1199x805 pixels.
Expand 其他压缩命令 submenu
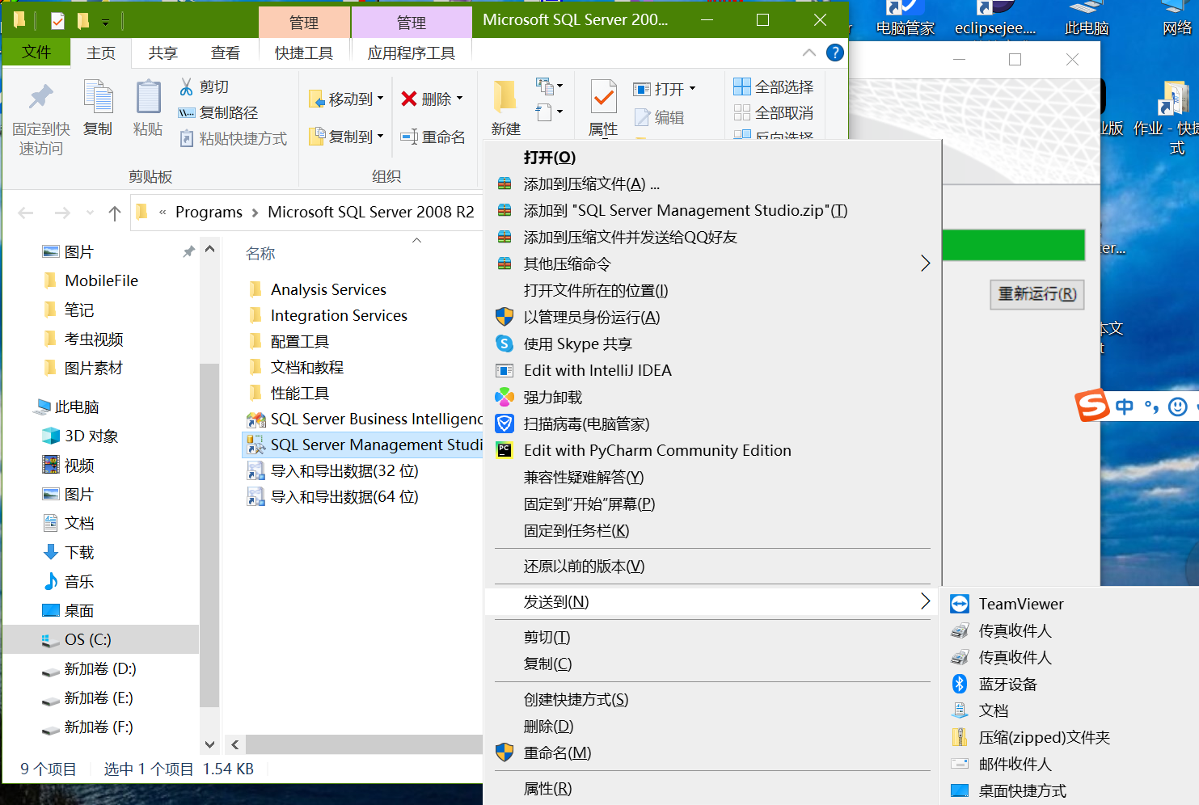pyautogui.click(x=926, y=263)
